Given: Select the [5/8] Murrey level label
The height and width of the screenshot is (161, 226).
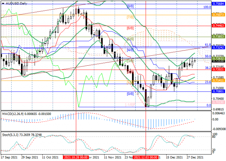Looking at the screenshot, I should tap(130, 39).
